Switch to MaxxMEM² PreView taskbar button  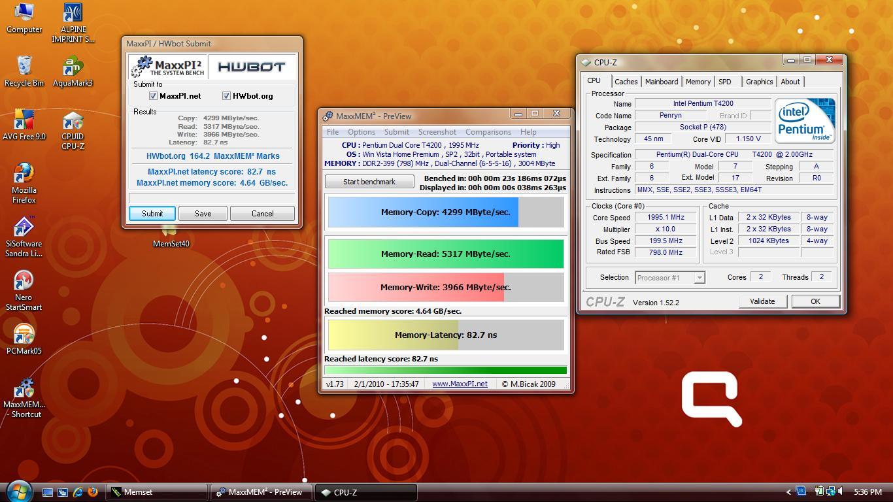coord(261,492)
